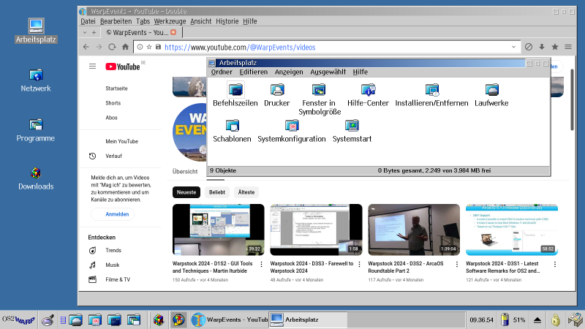585x329 pixels.
Task: Go to browser home page
Action: point(125,47)
